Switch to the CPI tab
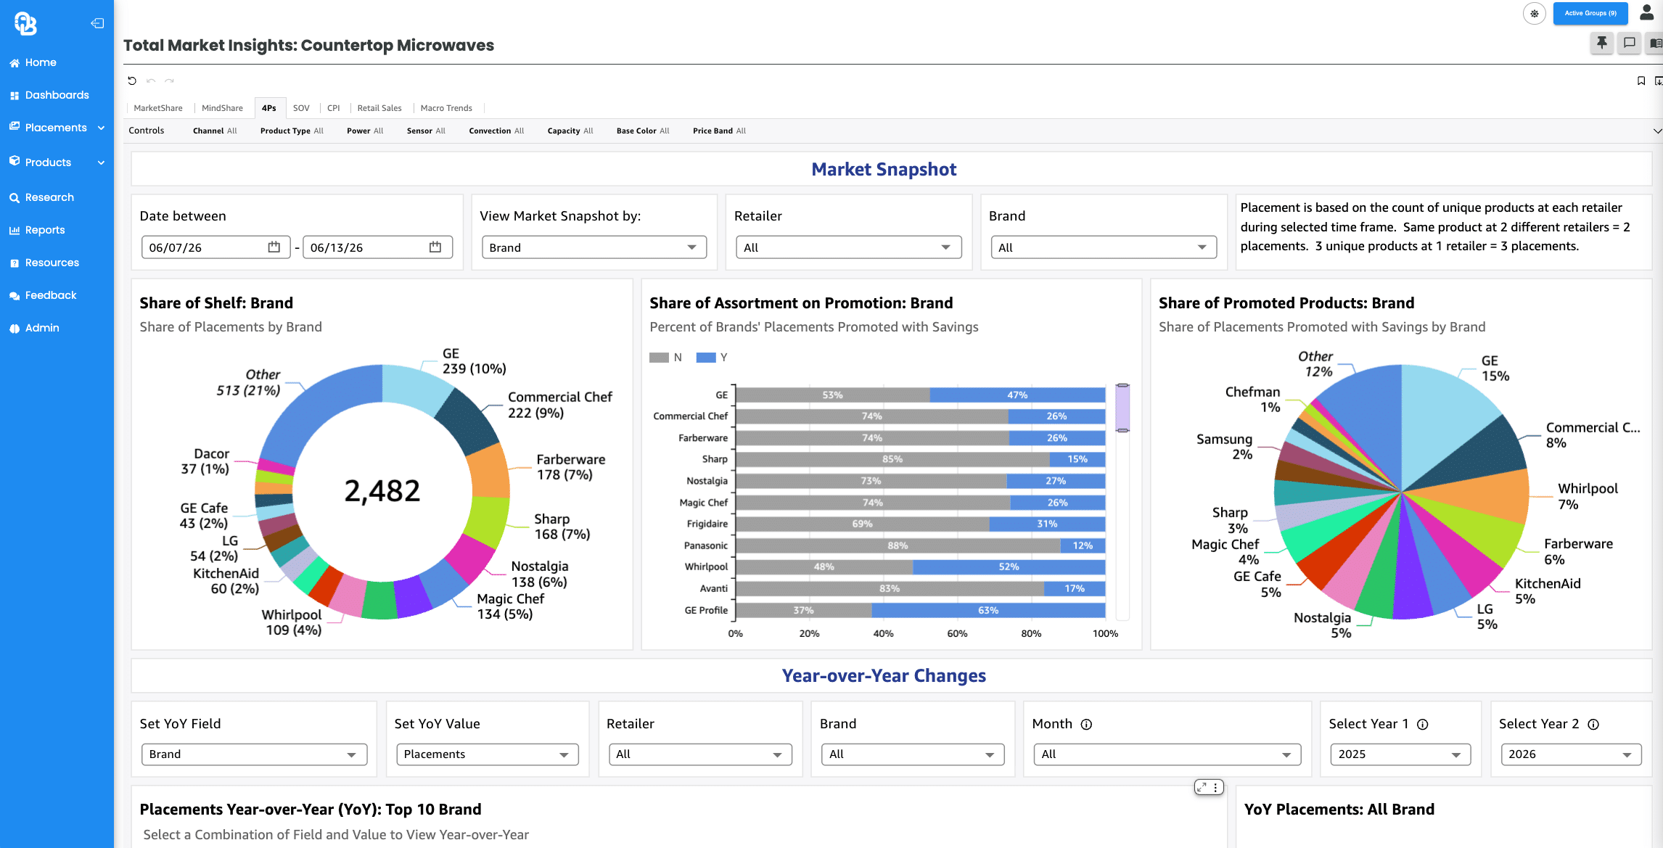This screenshot has height=848, width=1663. pyautogui.click(x=333, y=108)
